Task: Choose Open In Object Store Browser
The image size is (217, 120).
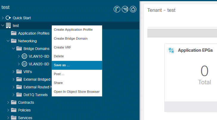Action: coord(77,92)
